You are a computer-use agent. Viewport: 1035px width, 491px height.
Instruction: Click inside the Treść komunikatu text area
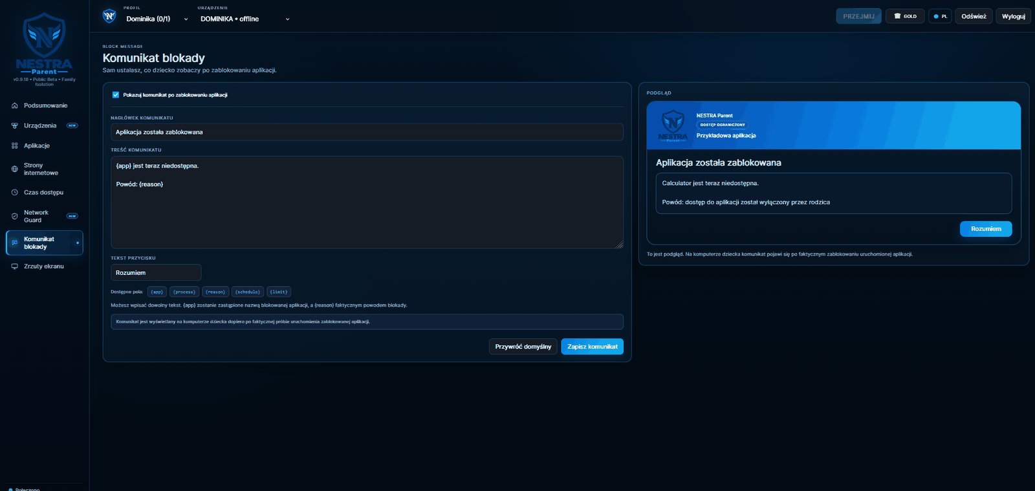(367, 202)
